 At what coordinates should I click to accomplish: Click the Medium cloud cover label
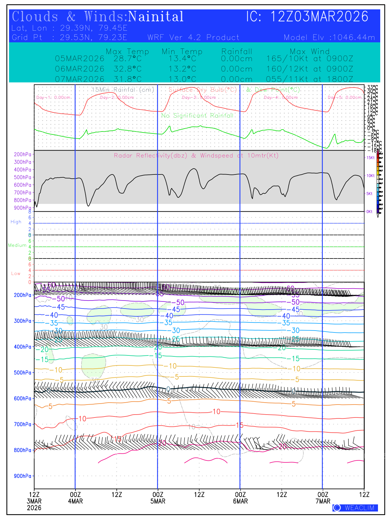point(17,245)
